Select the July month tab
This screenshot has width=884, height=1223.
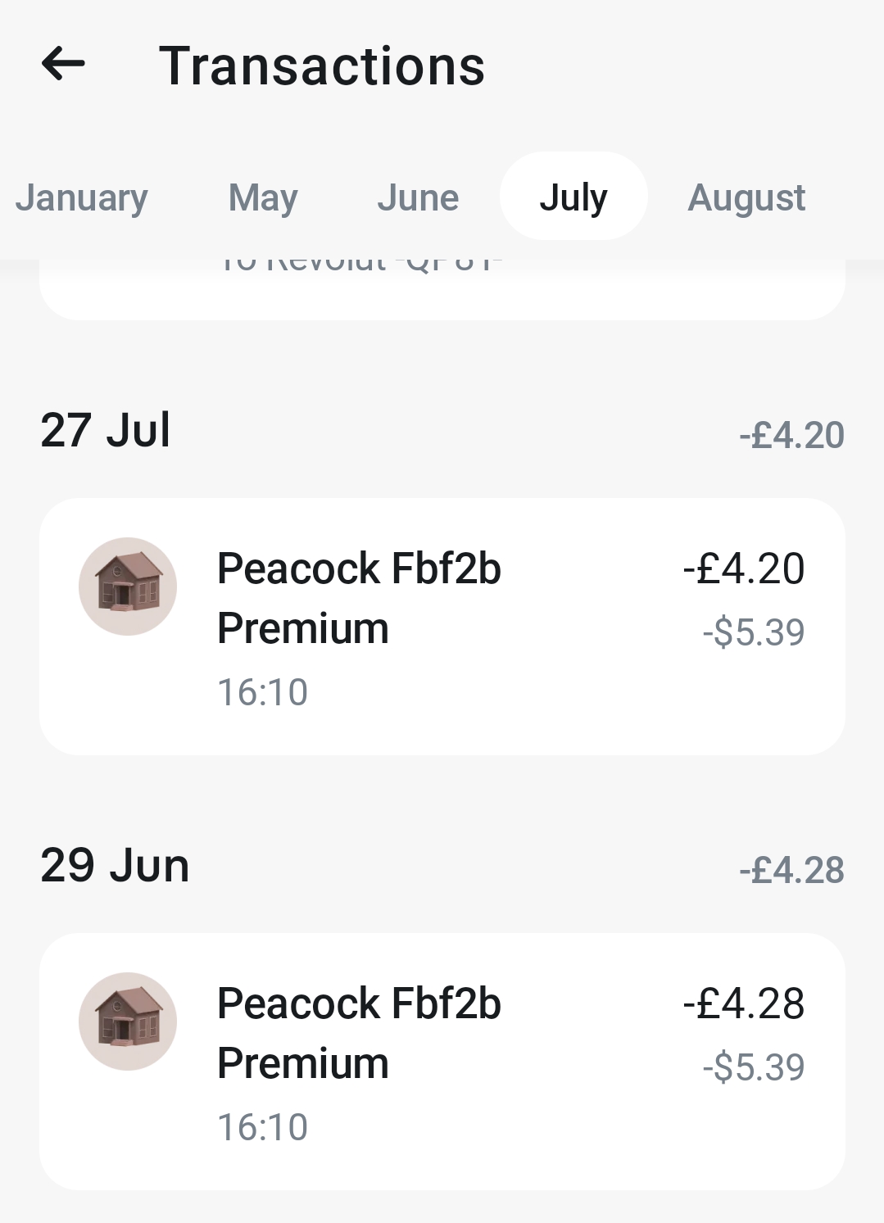point(573,197)
